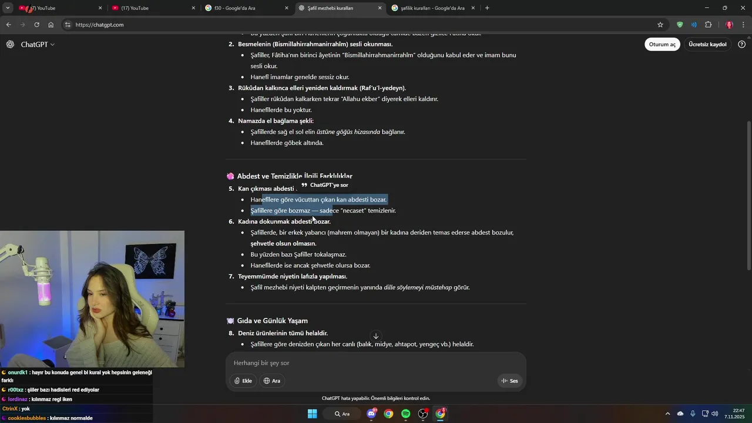This screenshot has width=752, height=423.
Task: Open OBS Studio from the taskbar
Action: tap(423, 414)
